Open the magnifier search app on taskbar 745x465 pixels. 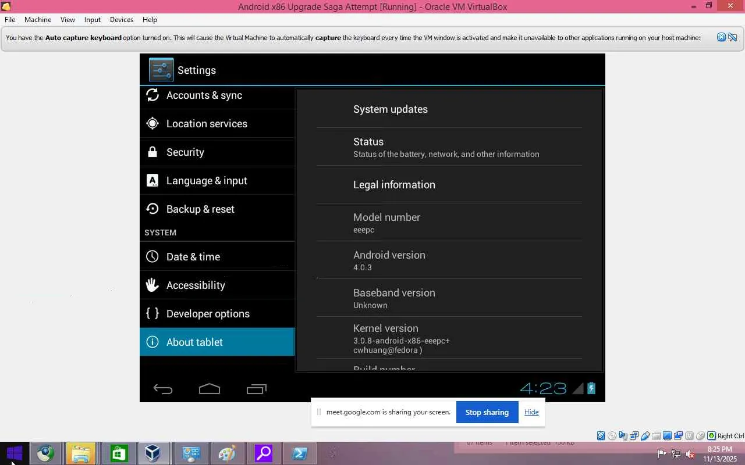pos(263,453)
